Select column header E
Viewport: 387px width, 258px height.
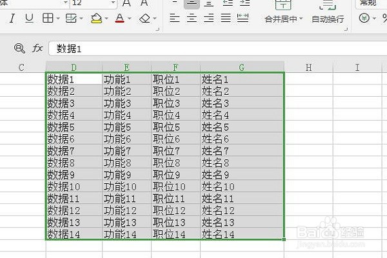pos(126,67)
